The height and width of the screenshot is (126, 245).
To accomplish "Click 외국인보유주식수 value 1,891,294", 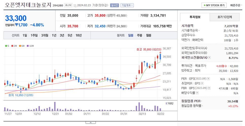I will (232, 53).
